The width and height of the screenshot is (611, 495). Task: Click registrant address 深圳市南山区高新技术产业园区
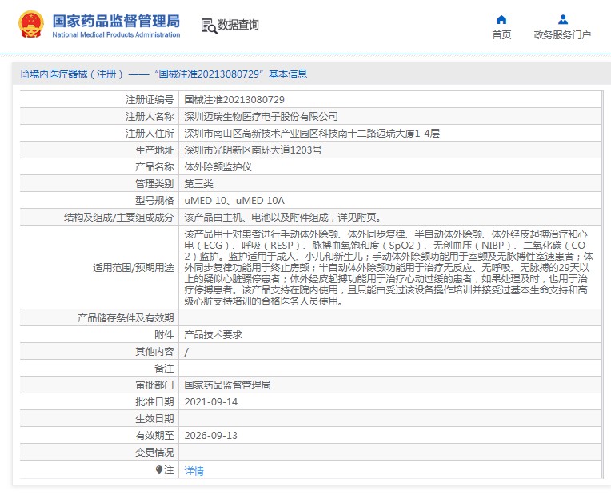point(312,134)
